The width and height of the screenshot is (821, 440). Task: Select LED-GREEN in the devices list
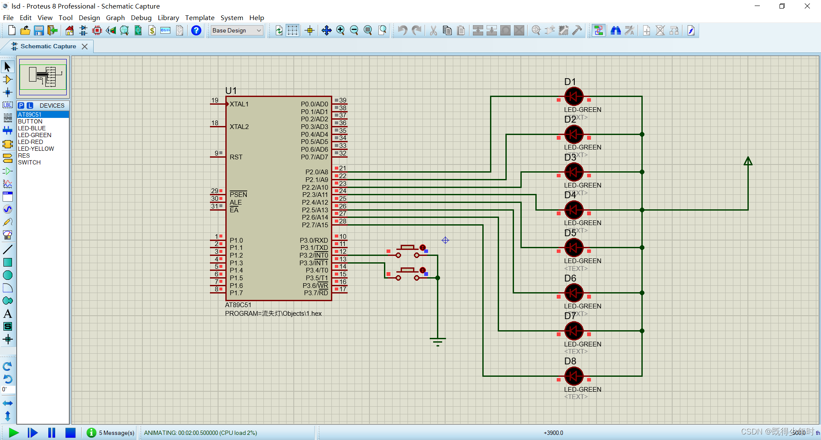pyautogui.click(x=43, y=135)
